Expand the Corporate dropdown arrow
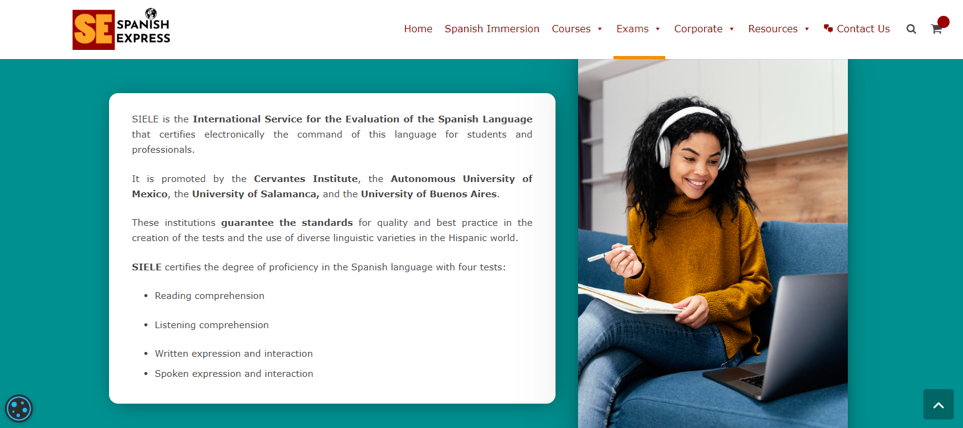 tap(732, 29)
